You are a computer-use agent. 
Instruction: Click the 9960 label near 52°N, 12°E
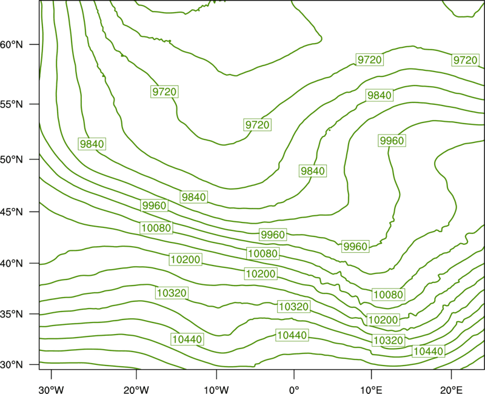point(392,141)
